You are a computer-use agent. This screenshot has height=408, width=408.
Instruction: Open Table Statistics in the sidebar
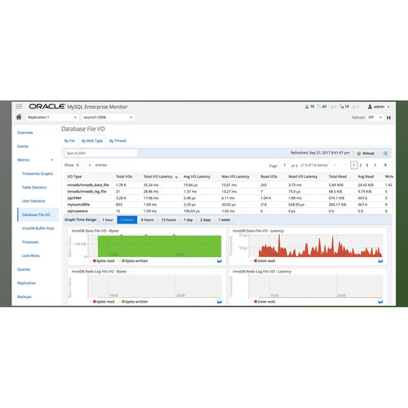[x=34, y=188]
